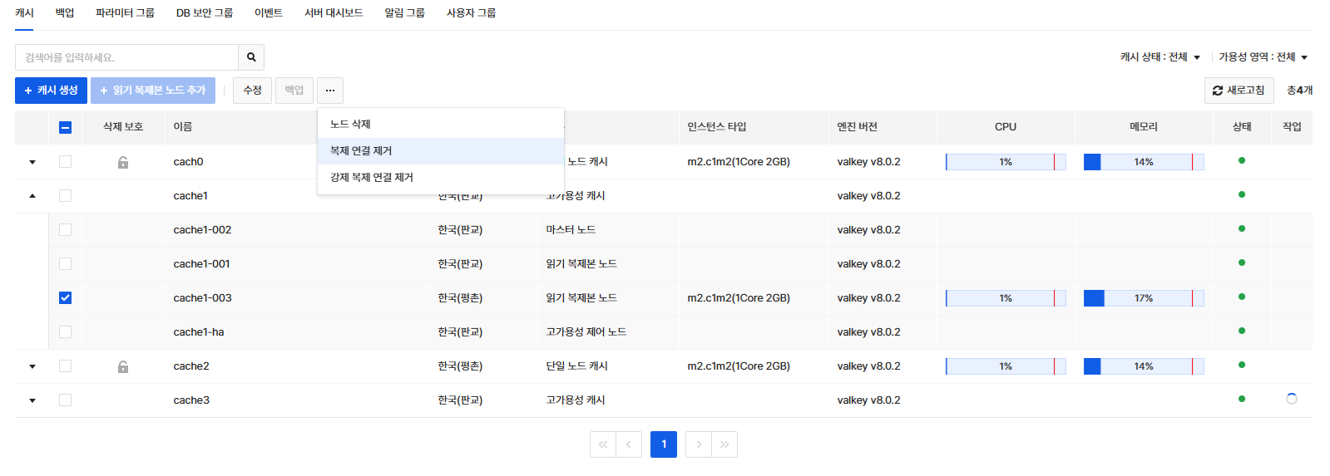The width and height of the screenshot is (1330, 476).
Task: Go to first page double arrow
Action: pyautogui.click(x=603, y=444)
